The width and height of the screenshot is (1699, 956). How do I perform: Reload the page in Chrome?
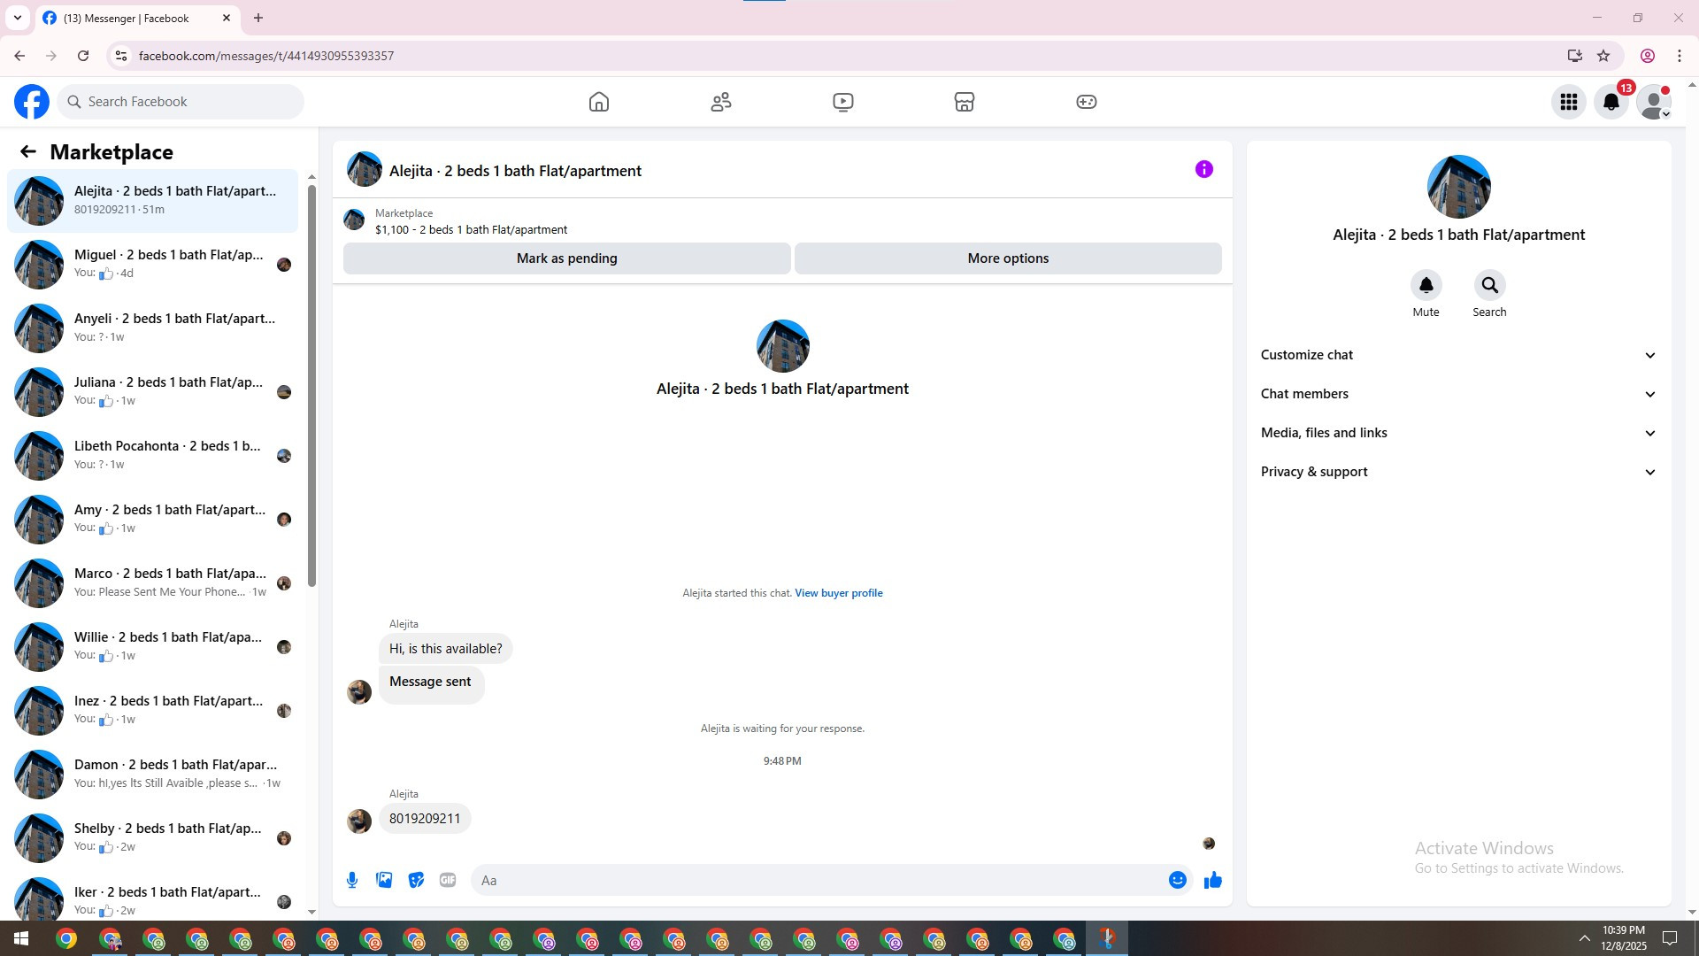83,56
